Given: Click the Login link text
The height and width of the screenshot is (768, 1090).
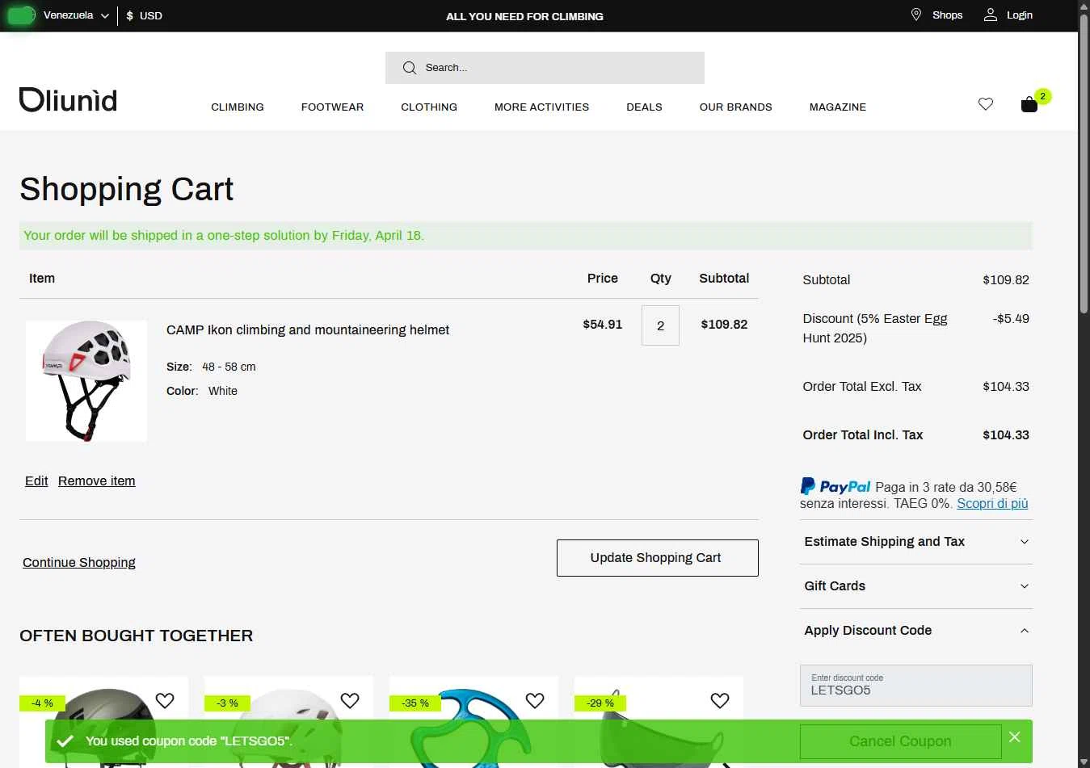Looking at the screenshot, I should (1020, 15).
